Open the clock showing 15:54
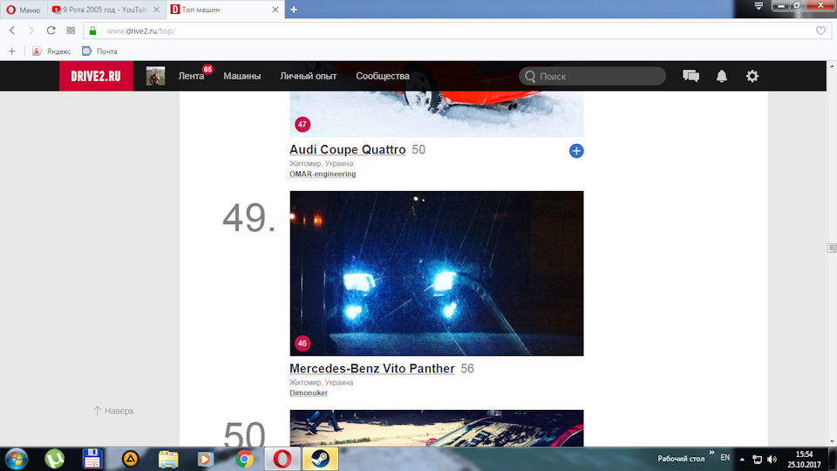 click(804, 460)
